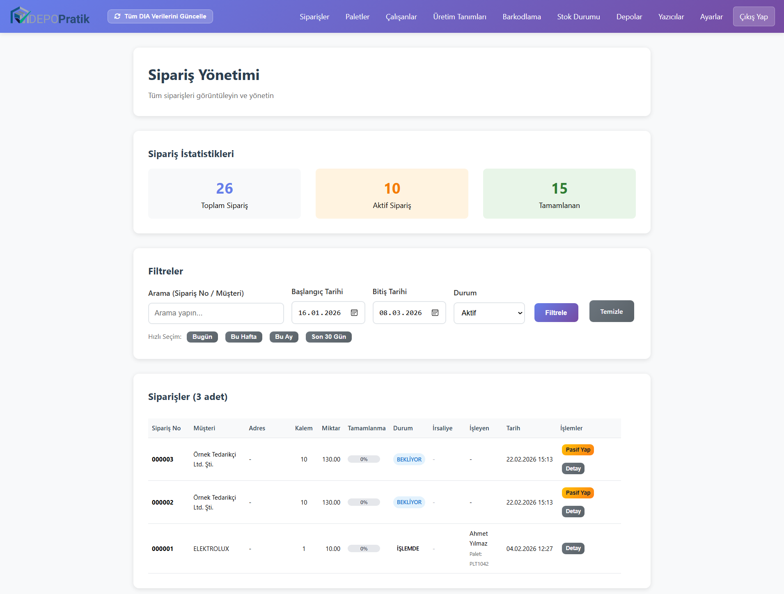Navigate to Stok Durumu

pos(578,17)
